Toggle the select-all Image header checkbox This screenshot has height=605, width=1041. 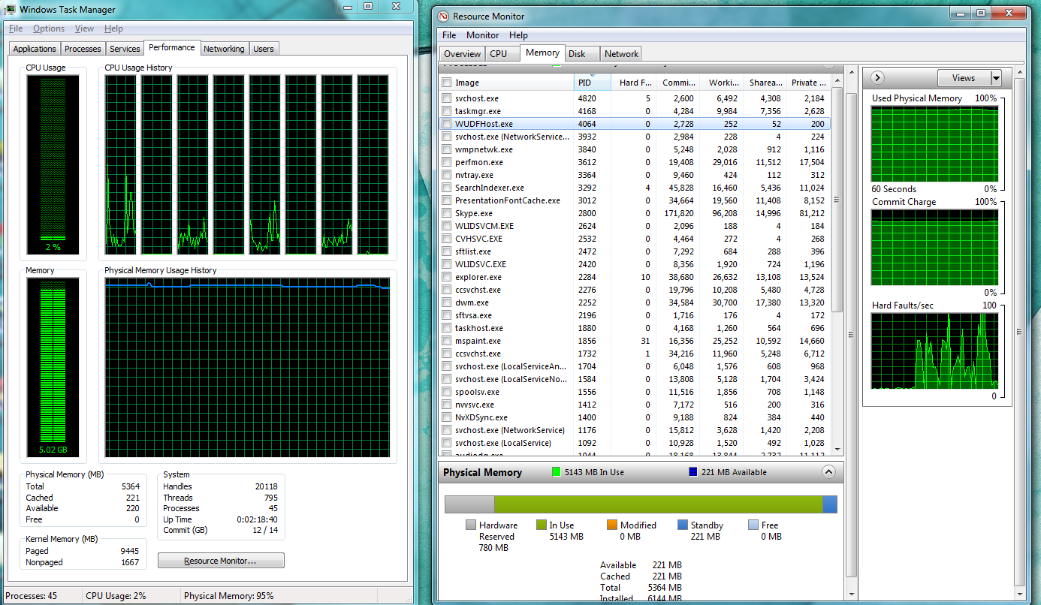pos(447,83)
